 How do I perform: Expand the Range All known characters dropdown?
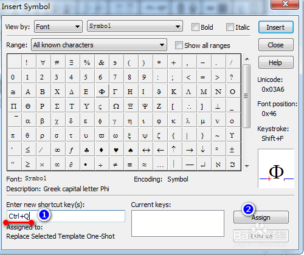pos(99,45)
